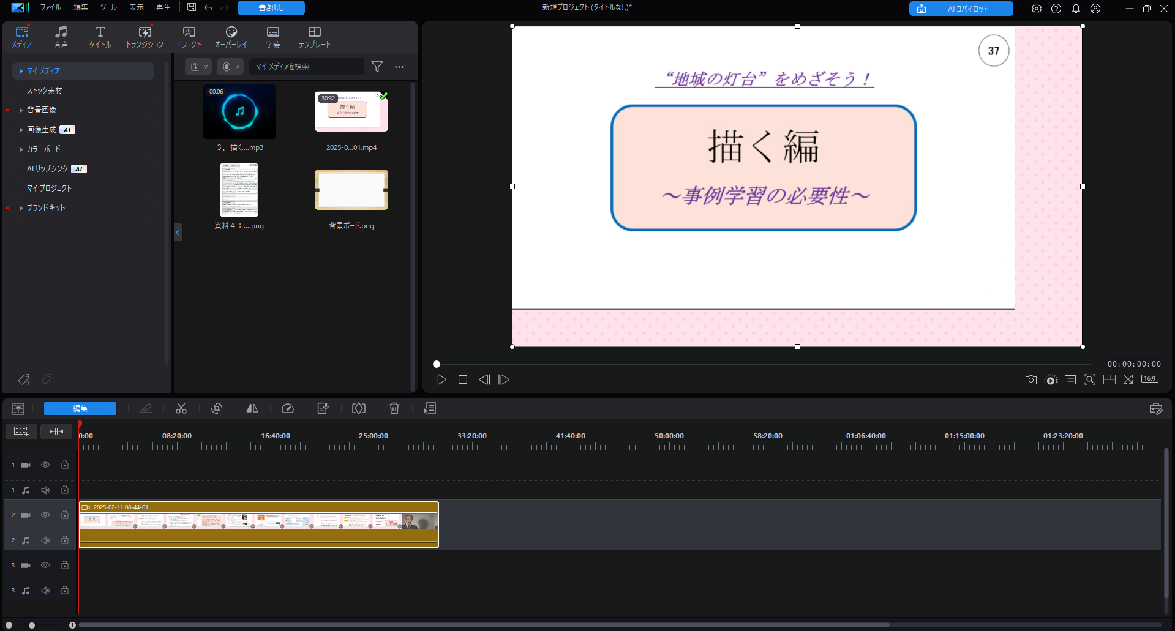Open the import media dropdown
The width and height of the screenshot is (1175, 631).
point(199,67)
